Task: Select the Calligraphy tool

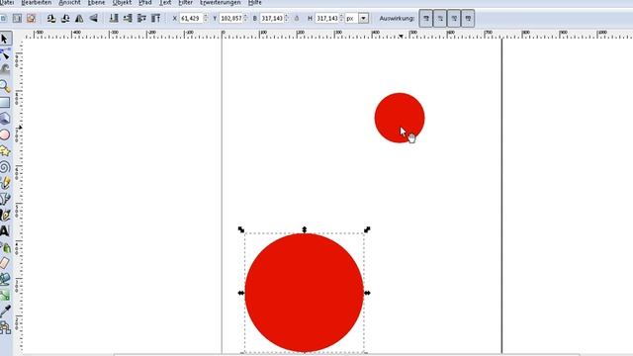Action: [5, 215]
